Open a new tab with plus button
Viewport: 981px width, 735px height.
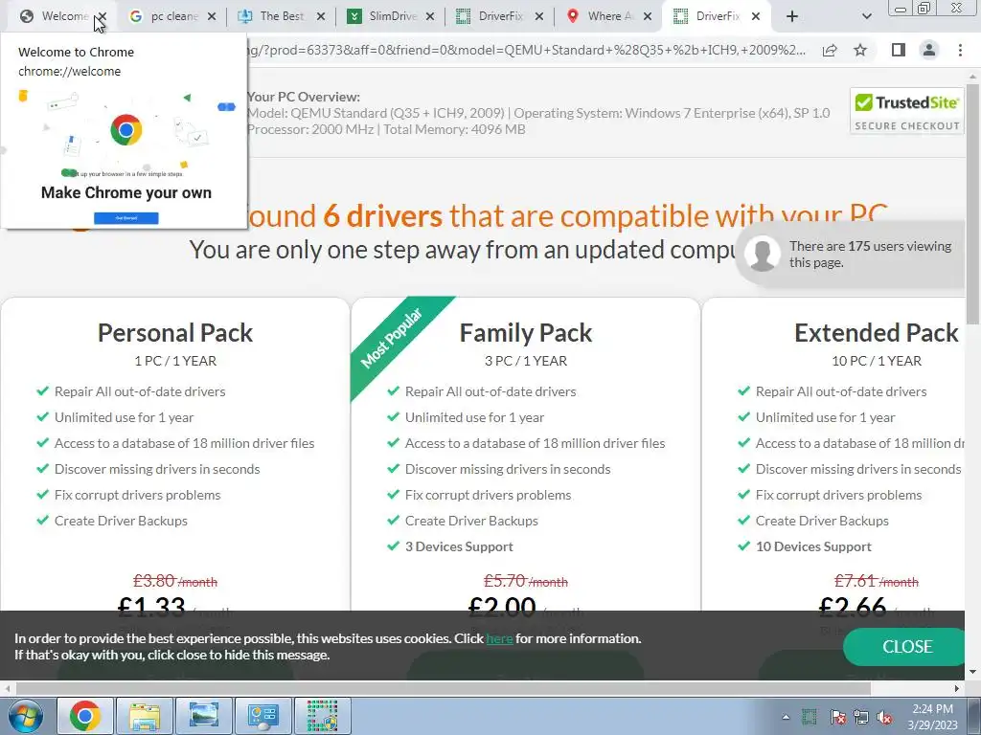(792, 17)
